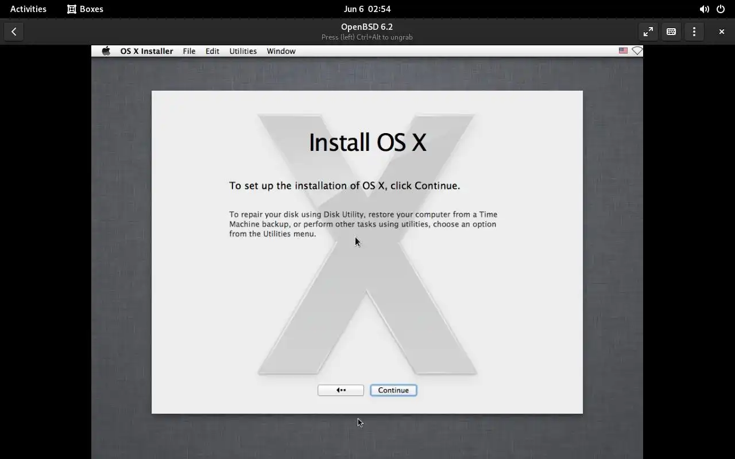The height and width of the screenshot is (459, 735).
Task: Click the clock showing Jun 6 02:54
Action: 367,9
